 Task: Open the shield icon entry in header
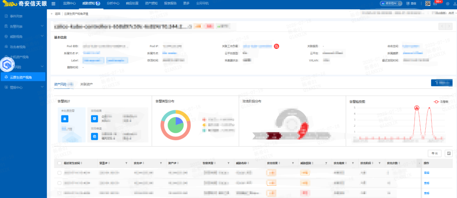pos(408,3)
